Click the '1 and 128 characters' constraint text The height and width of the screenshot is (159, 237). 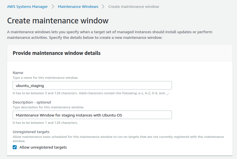click(x=45, y=123)
